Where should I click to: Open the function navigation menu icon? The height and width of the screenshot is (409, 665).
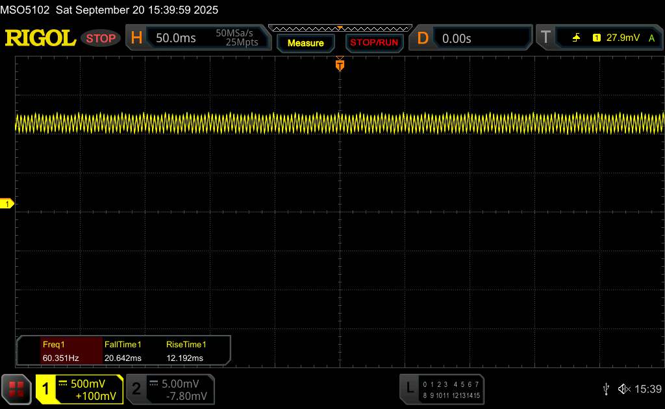coord(16,389)
